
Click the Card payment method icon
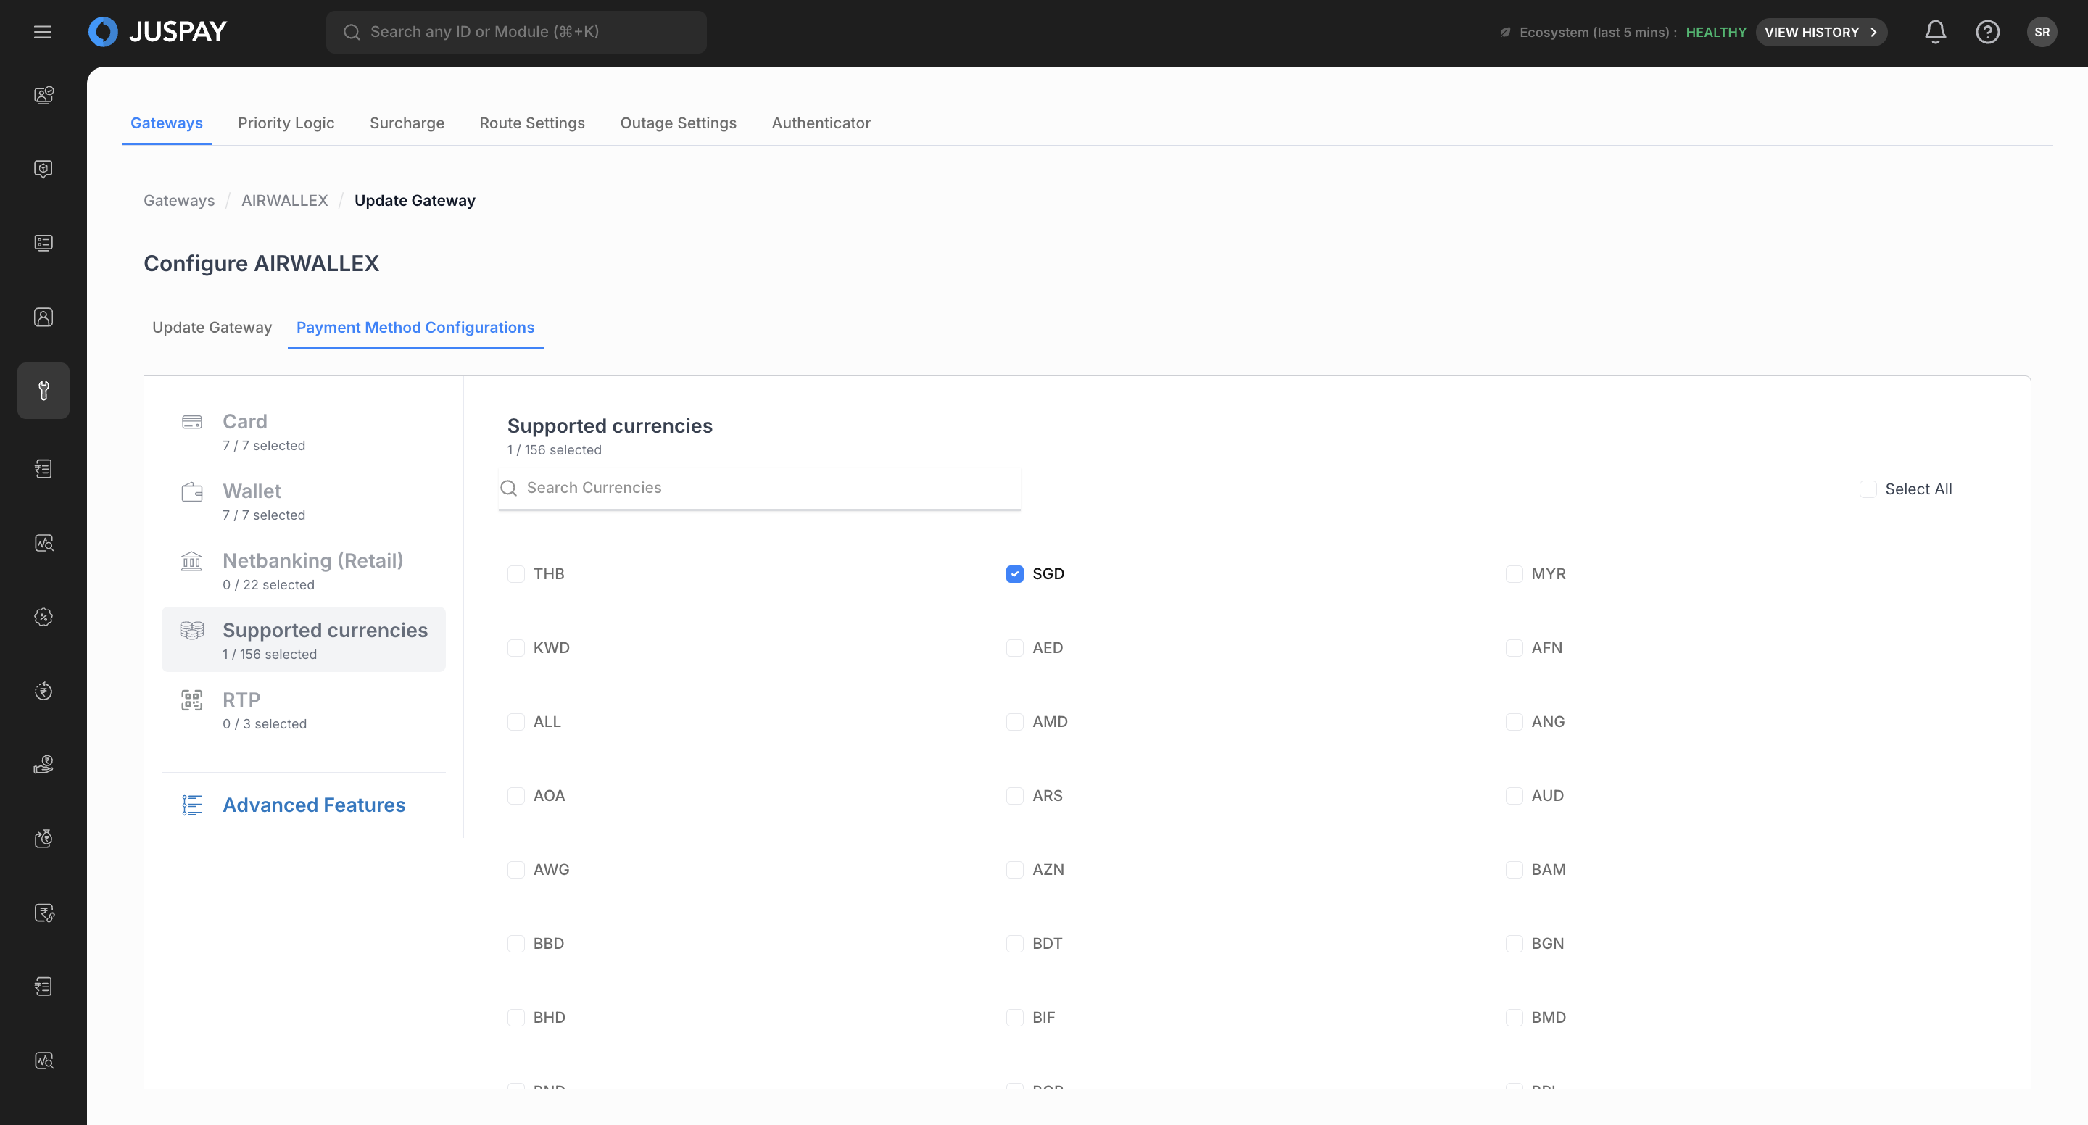(192, 423)
